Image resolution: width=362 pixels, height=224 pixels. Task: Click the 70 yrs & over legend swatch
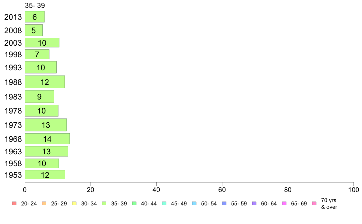314,204
